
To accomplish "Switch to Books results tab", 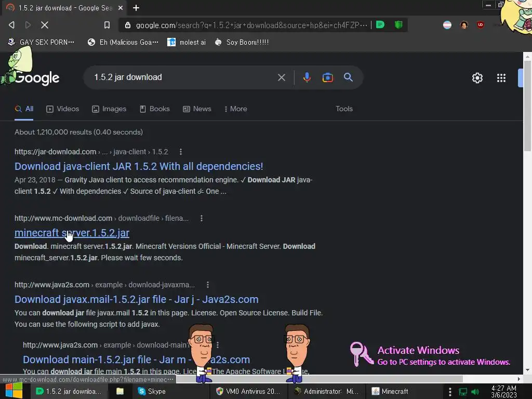I will 155,109.
